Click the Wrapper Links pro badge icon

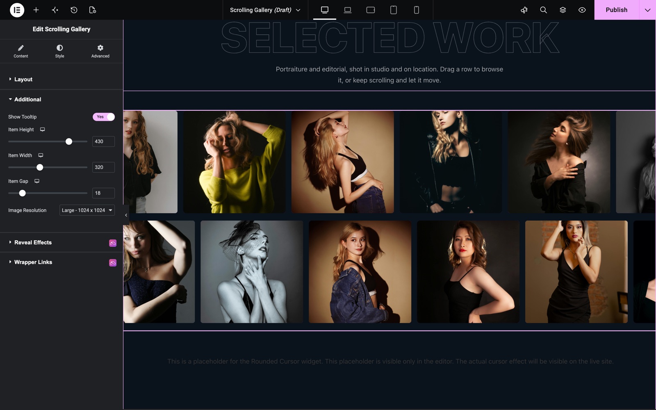pyautogui.click(x=113, y=263)
